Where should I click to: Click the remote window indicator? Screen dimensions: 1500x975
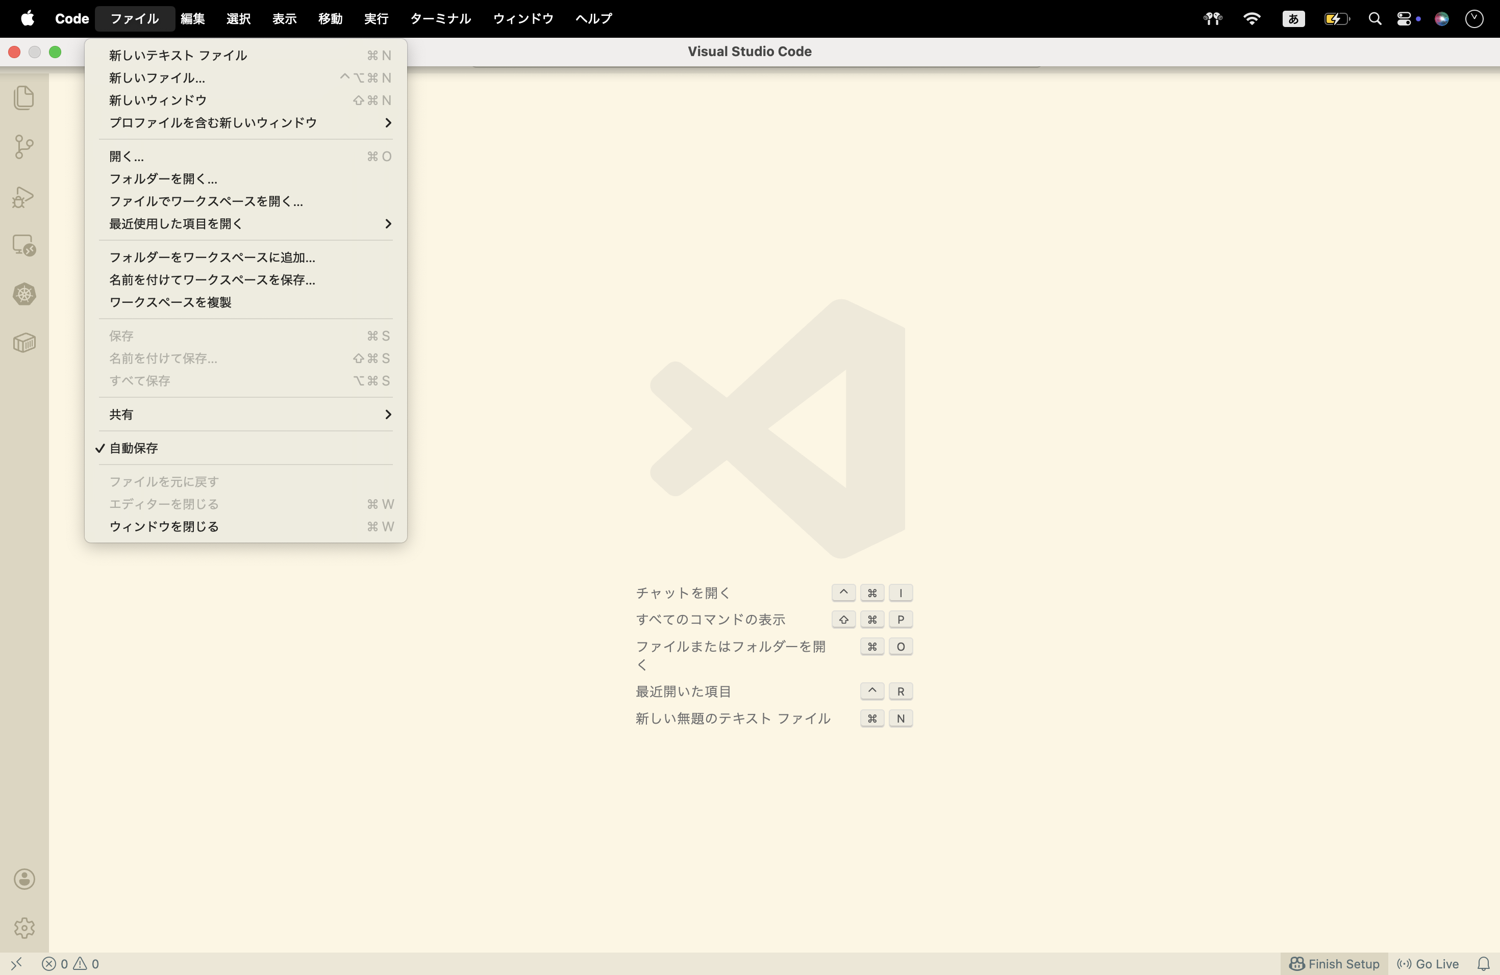tap(16, 964)
